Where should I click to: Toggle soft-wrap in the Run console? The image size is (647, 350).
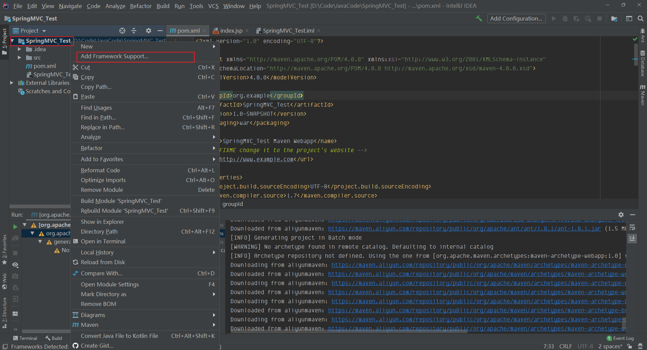[632, 228]
